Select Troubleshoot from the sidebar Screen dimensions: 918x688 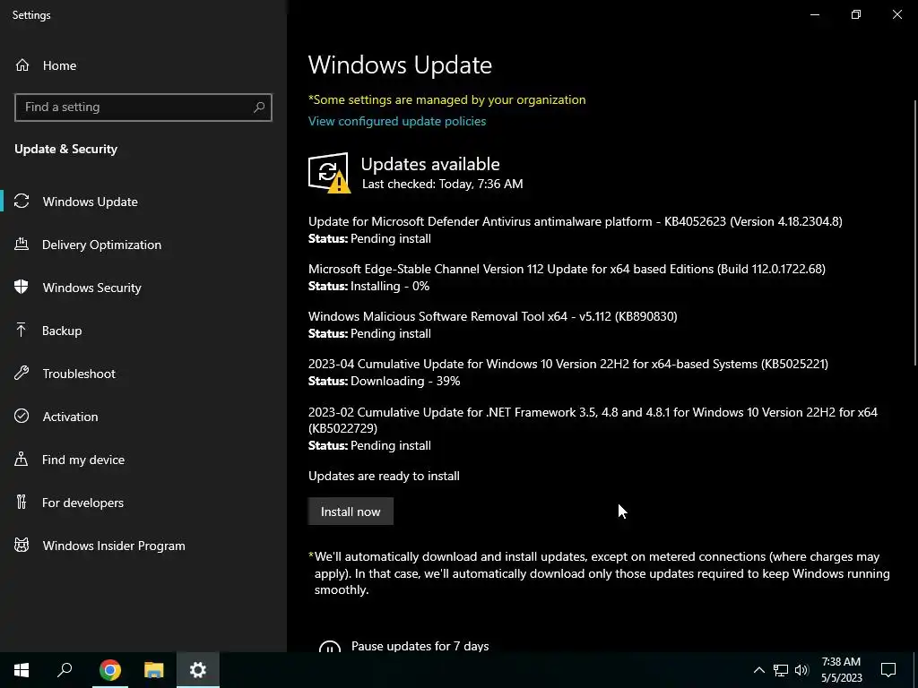coord(79,374)
